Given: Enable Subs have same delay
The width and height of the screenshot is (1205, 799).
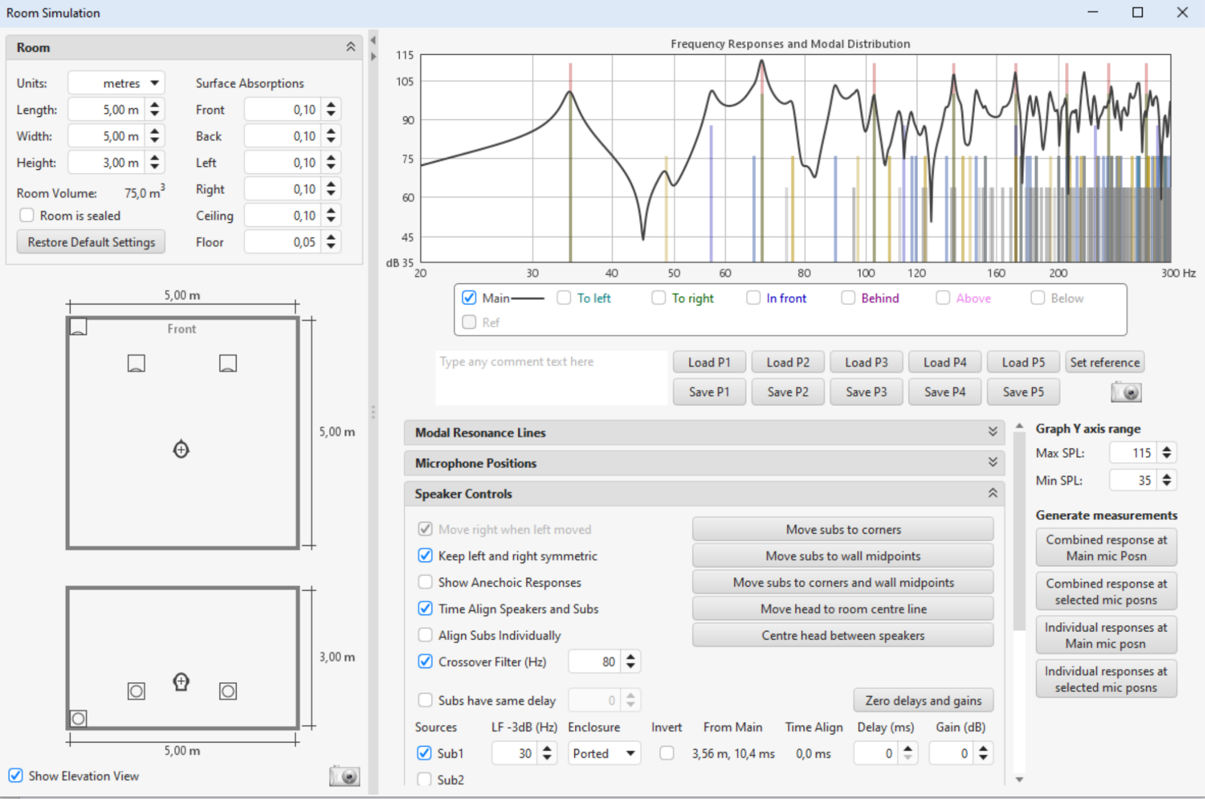Looking at the screenshot, I should (x=425, y=700).
